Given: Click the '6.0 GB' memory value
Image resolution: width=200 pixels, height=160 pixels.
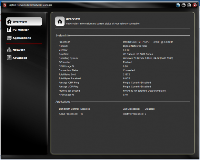Looking at the screenshot, I should [x=126, y=50].
